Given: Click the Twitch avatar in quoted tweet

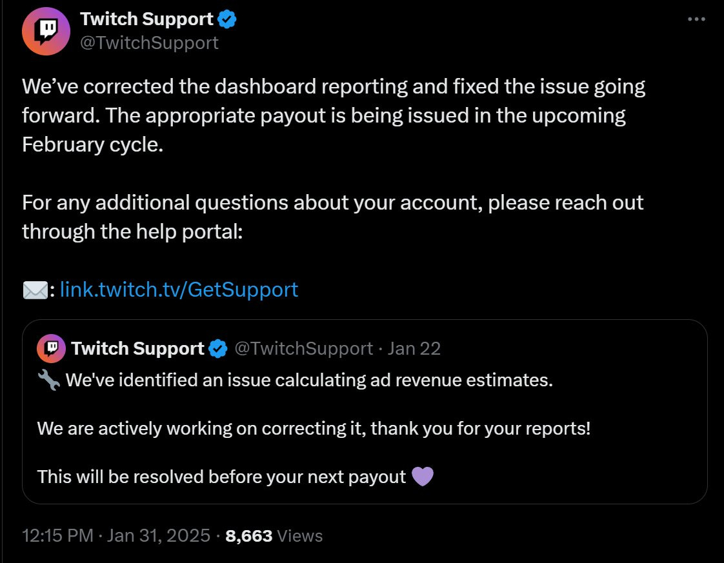Looking at the screenshot, I should (51, 348).
